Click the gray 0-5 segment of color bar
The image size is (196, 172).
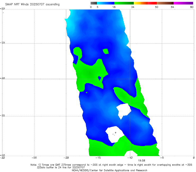tap(94, 3)
